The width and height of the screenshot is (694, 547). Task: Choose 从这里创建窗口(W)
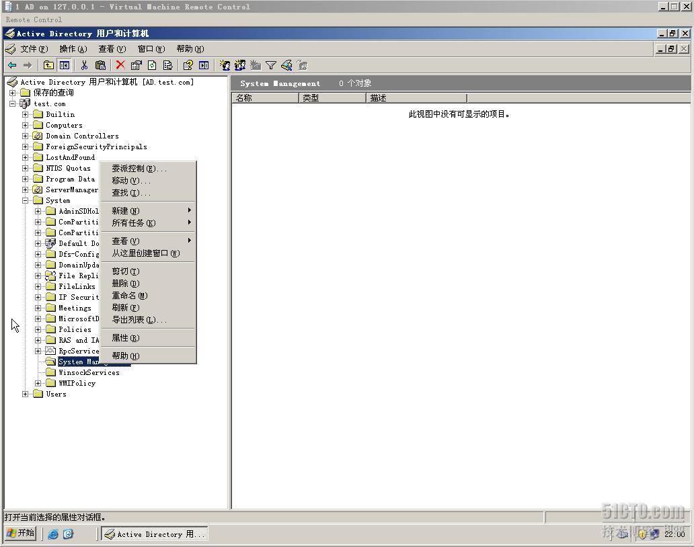(148, 253)
